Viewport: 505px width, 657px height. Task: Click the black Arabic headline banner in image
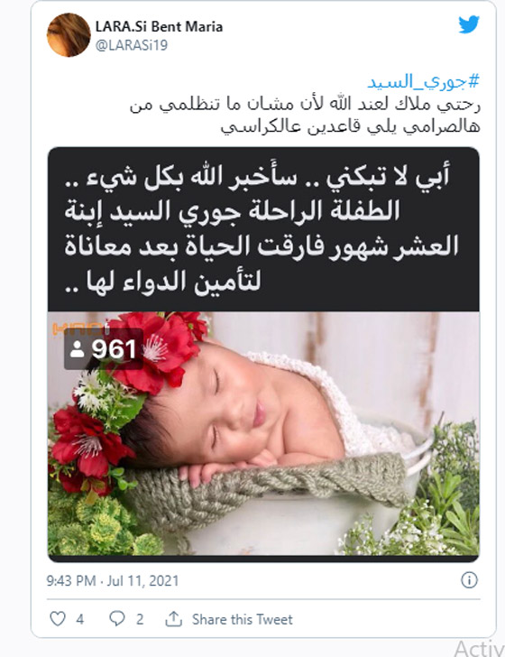[263, 229]
